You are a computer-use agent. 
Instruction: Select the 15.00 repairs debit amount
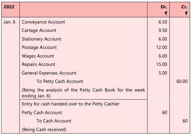click(x=162, y=64)
